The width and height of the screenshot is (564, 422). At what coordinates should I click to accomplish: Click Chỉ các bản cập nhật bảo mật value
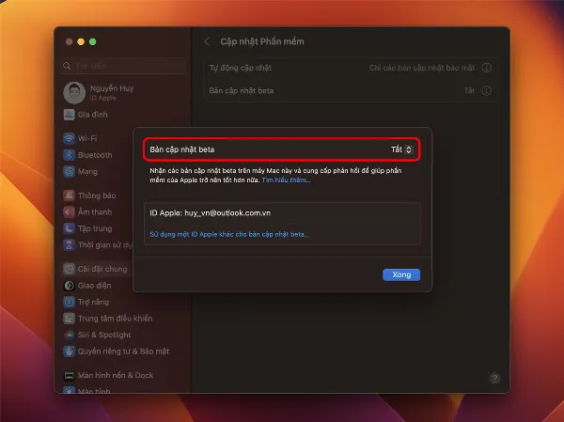421,68
